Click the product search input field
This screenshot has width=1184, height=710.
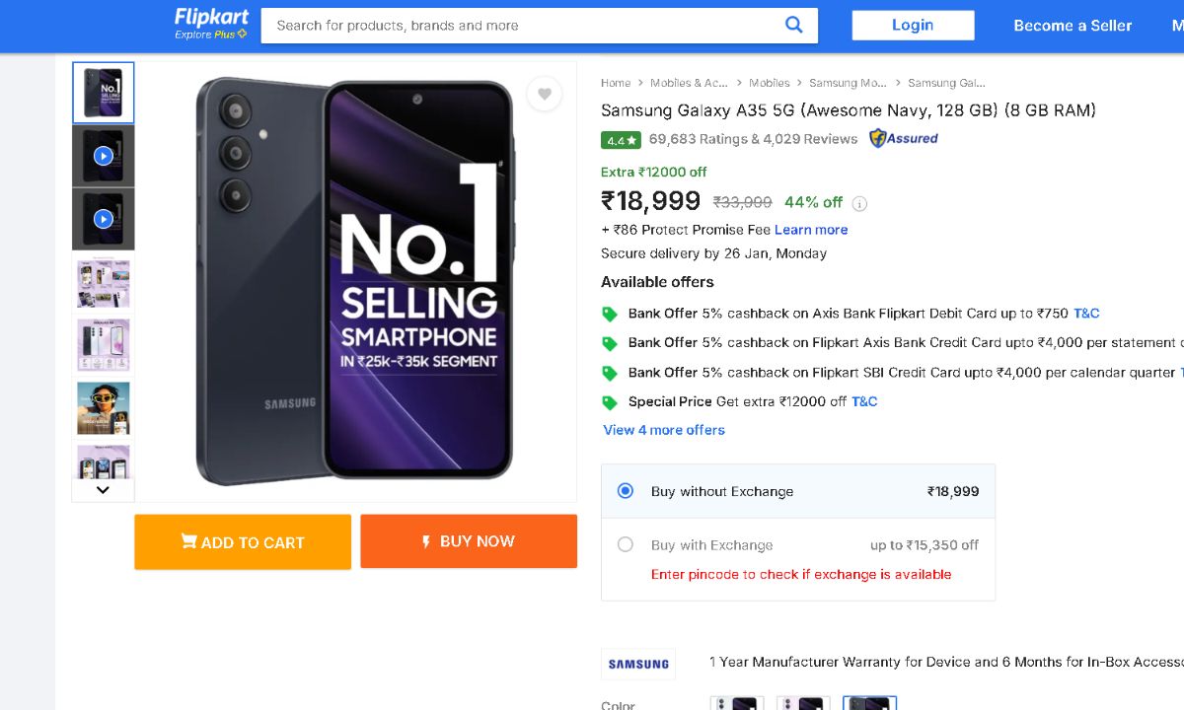523,26
